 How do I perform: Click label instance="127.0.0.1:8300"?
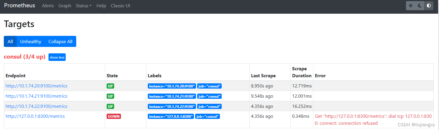click(x=171, y=117)
